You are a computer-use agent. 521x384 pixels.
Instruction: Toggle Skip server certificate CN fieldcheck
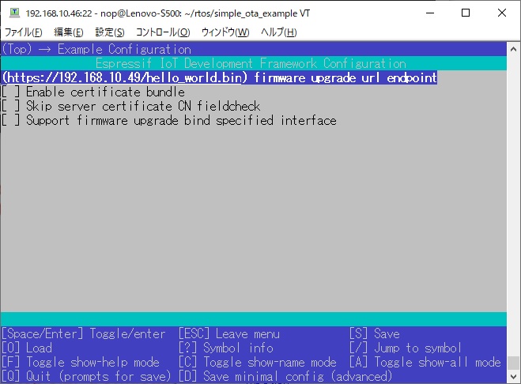click(x=131, y=107)
